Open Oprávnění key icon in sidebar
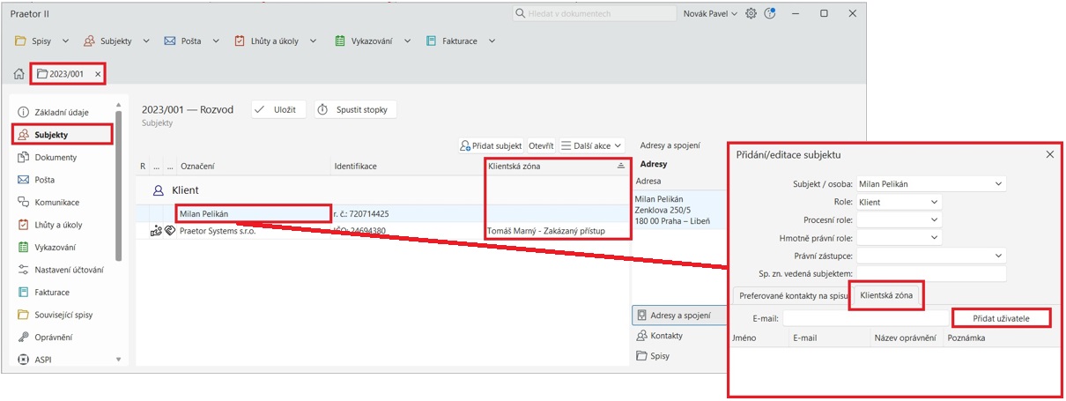Viewport: 1066px width, 401px height. (24, 337)
